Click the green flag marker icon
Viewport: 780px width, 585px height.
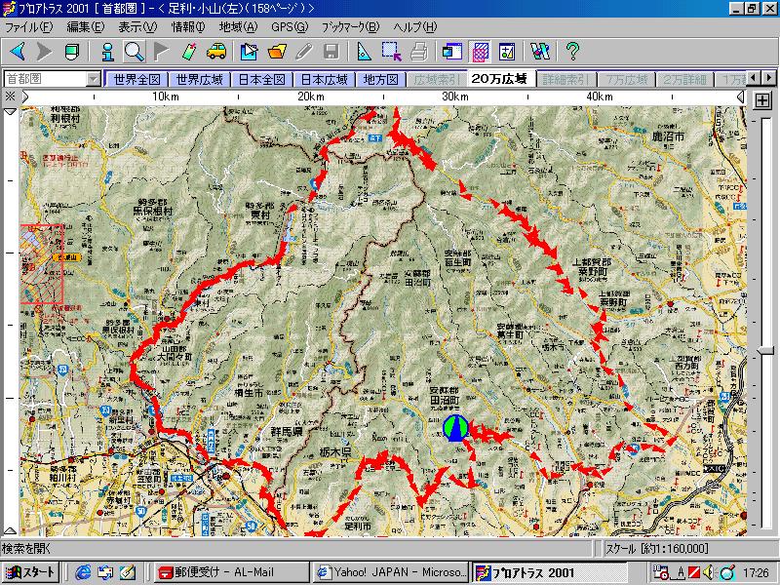click(161, 51)
